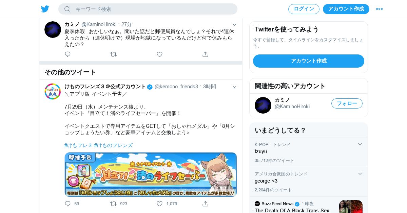The image size is (407, 213).
Task: Expand the caret menu on カミノ's tweet
Action: (x=234, y=24)
